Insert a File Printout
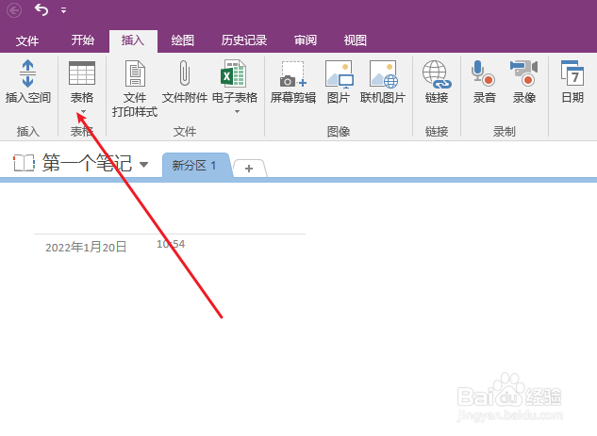Screen dimensions: 597x436 [135, 89]
